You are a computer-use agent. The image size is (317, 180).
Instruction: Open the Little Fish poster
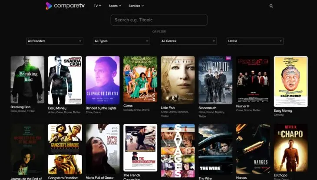click(x=178, y=80)
